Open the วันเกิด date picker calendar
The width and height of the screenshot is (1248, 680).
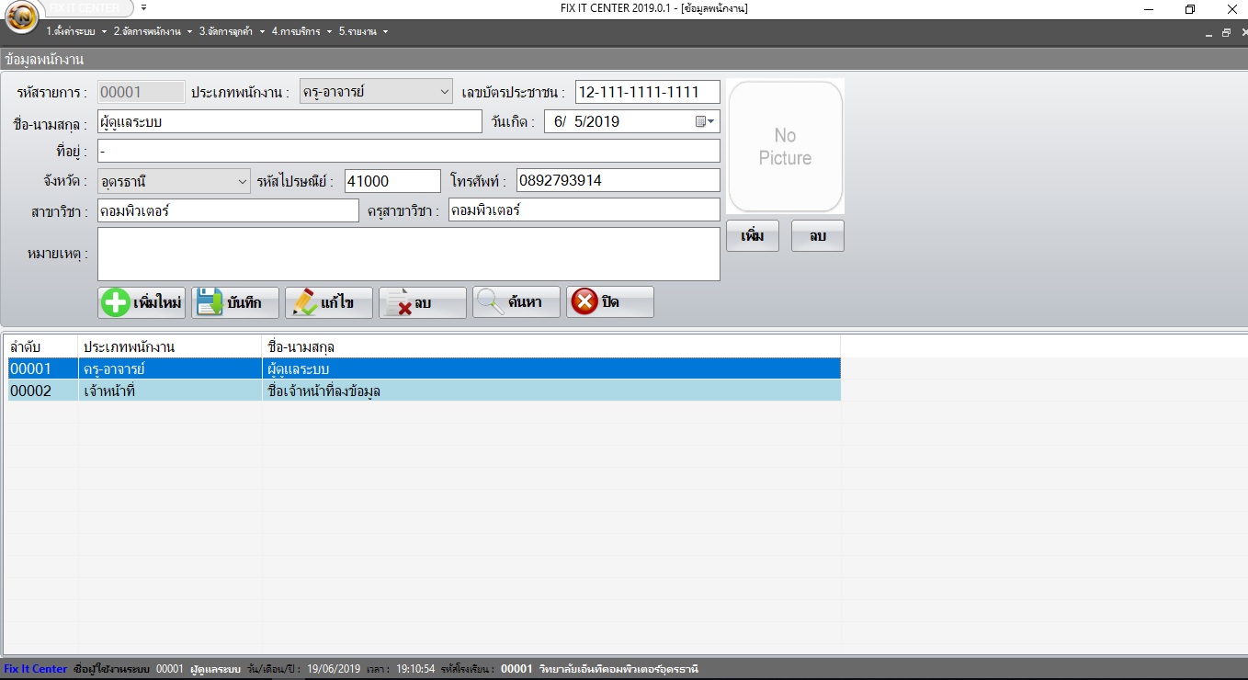click(x=704, y=120)
